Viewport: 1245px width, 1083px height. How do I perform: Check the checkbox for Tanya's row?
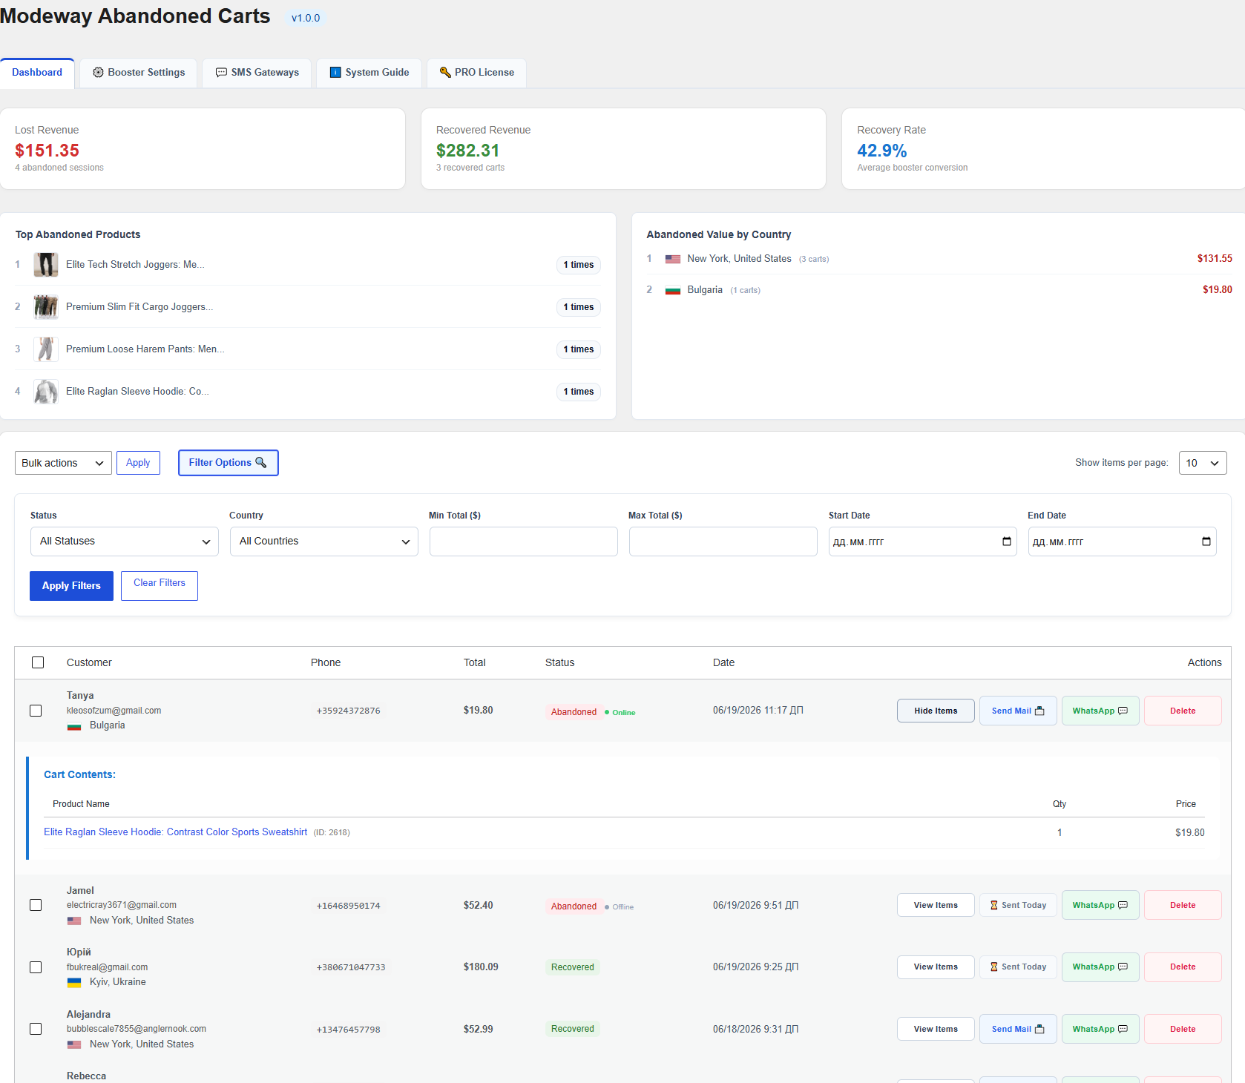(x=36, y=711)
